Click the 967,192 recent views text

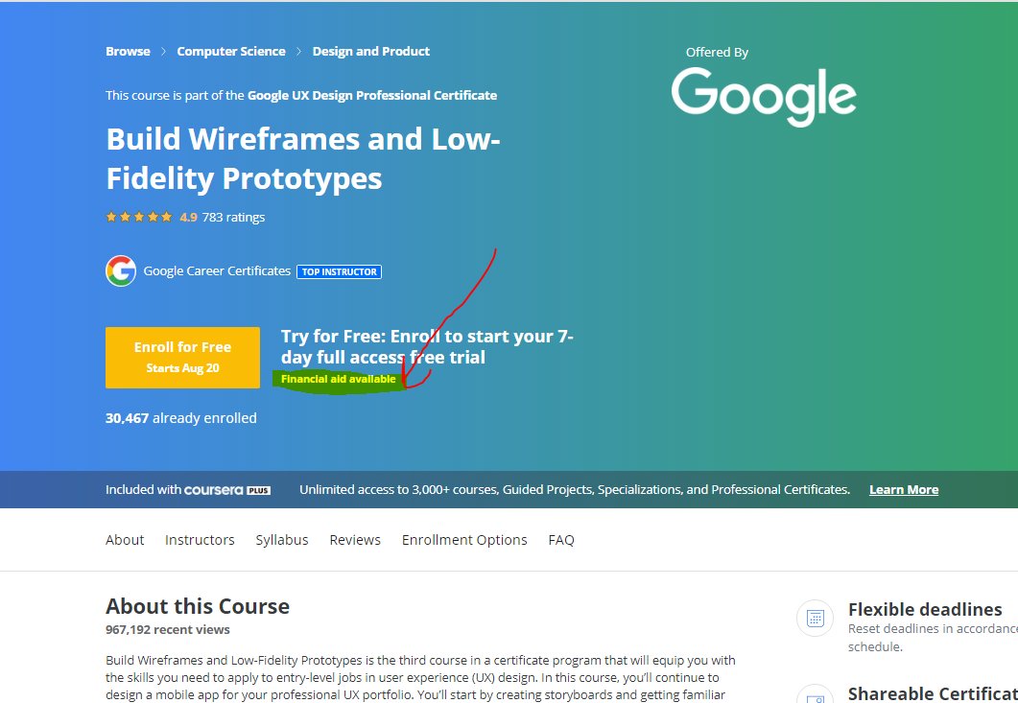168,630
